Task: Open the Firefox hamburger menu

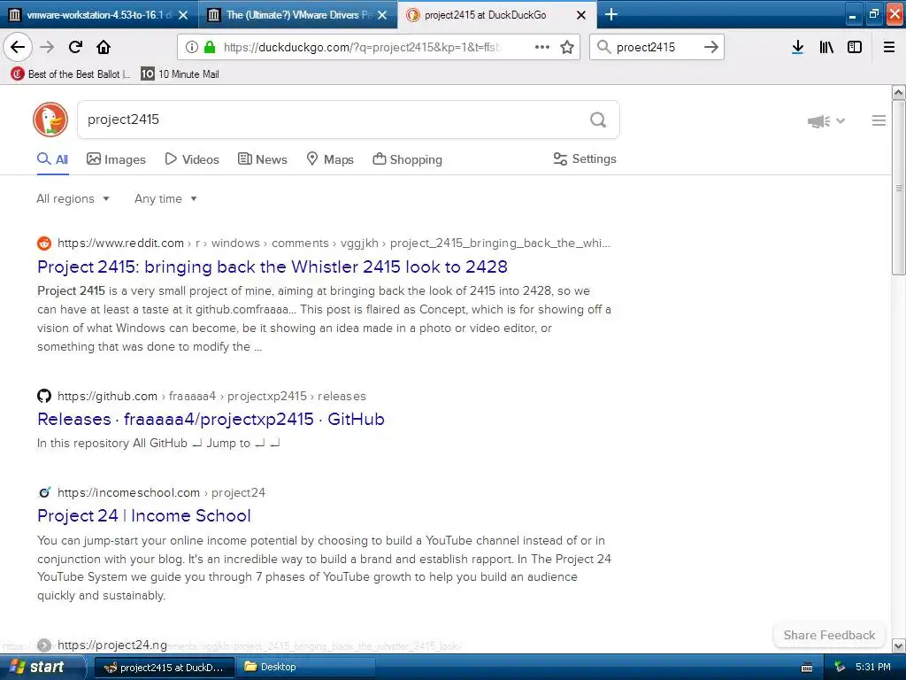Action: click(x=889, y=47)
